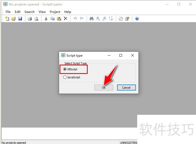Click the Redo arrow icon
Viewport: 196px width, 144px height.
pyautogui.click(x=82, y=19)
